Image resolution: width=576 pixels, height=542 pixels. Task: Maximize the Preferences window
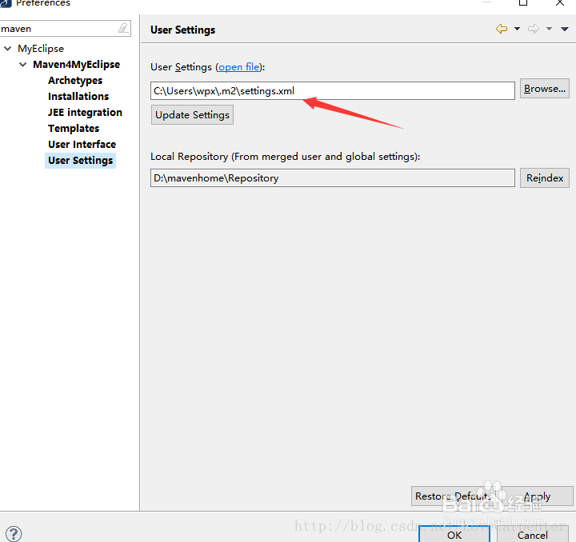[523, 3]
